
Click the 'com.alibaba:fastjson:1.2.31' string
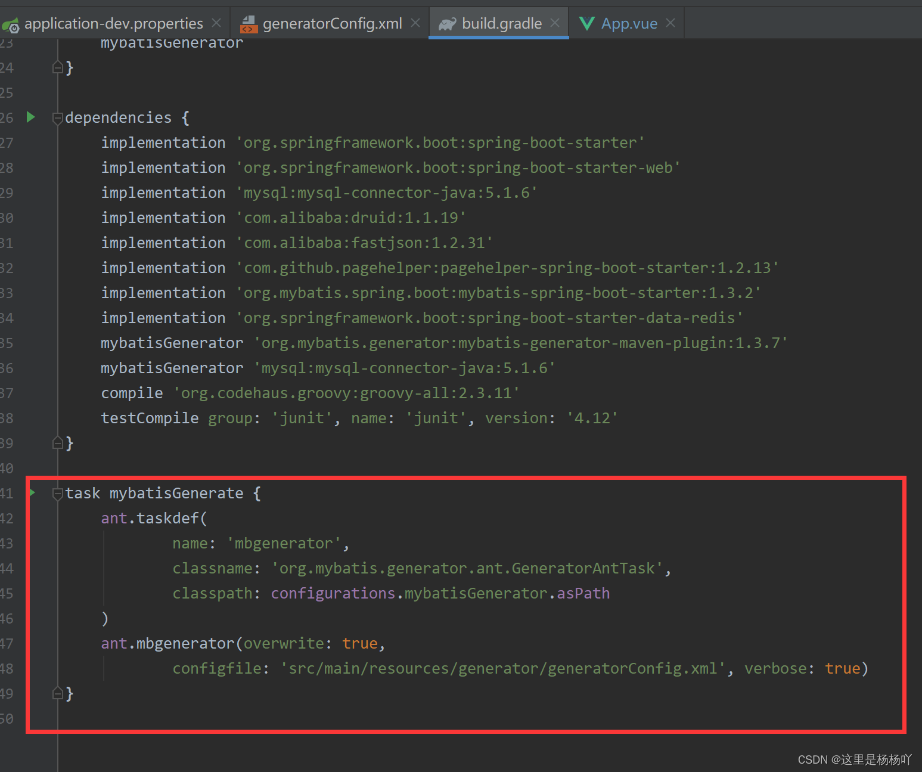click(365, 243)
